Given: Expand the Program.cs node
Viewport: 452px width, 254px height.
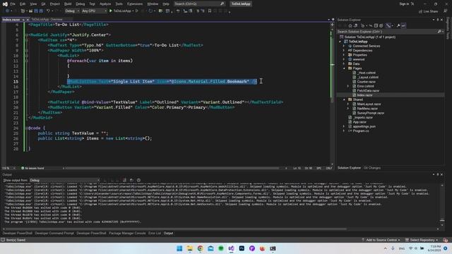Looking at the screenshot, I should point(344,131).
